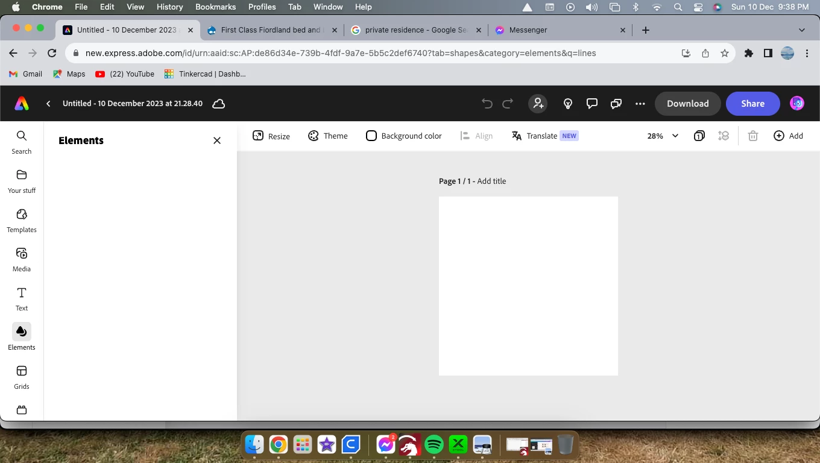The height and width of the screenshot is (463, 820).
Task: Click the Share button
Action: [753, 104]
